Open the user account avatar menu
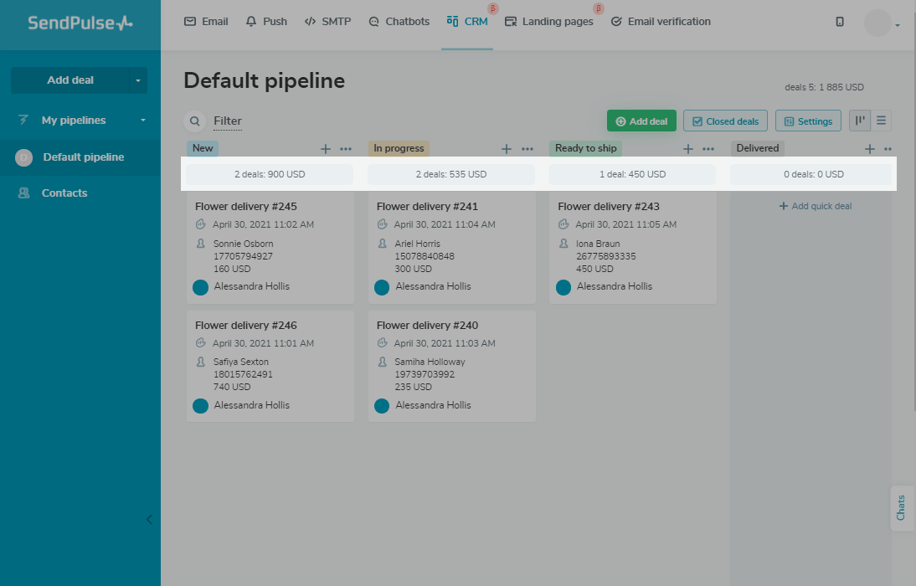The width and height of the screenshot is (916, 586). [878, 23]
